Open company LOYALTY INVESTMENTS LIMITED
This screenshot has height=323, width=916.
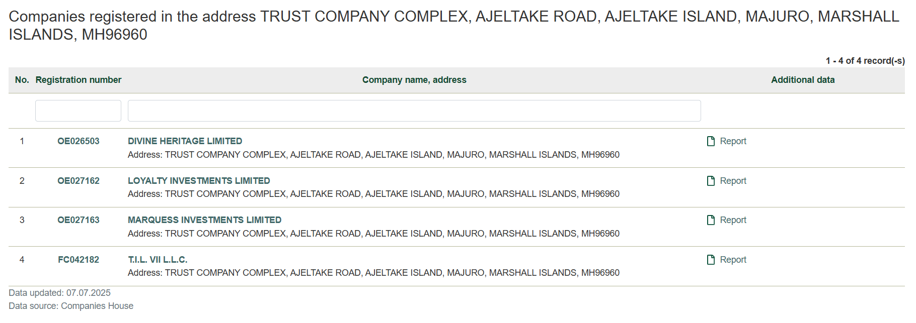tap(199, 181)
